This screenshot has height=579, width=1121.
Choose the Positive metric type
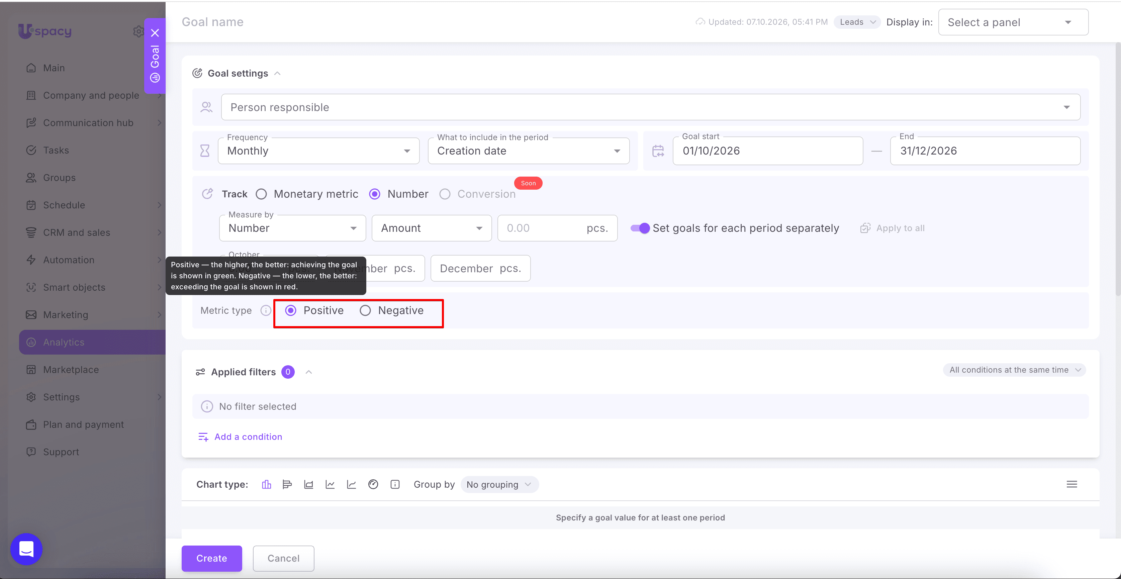pos(291,310)
